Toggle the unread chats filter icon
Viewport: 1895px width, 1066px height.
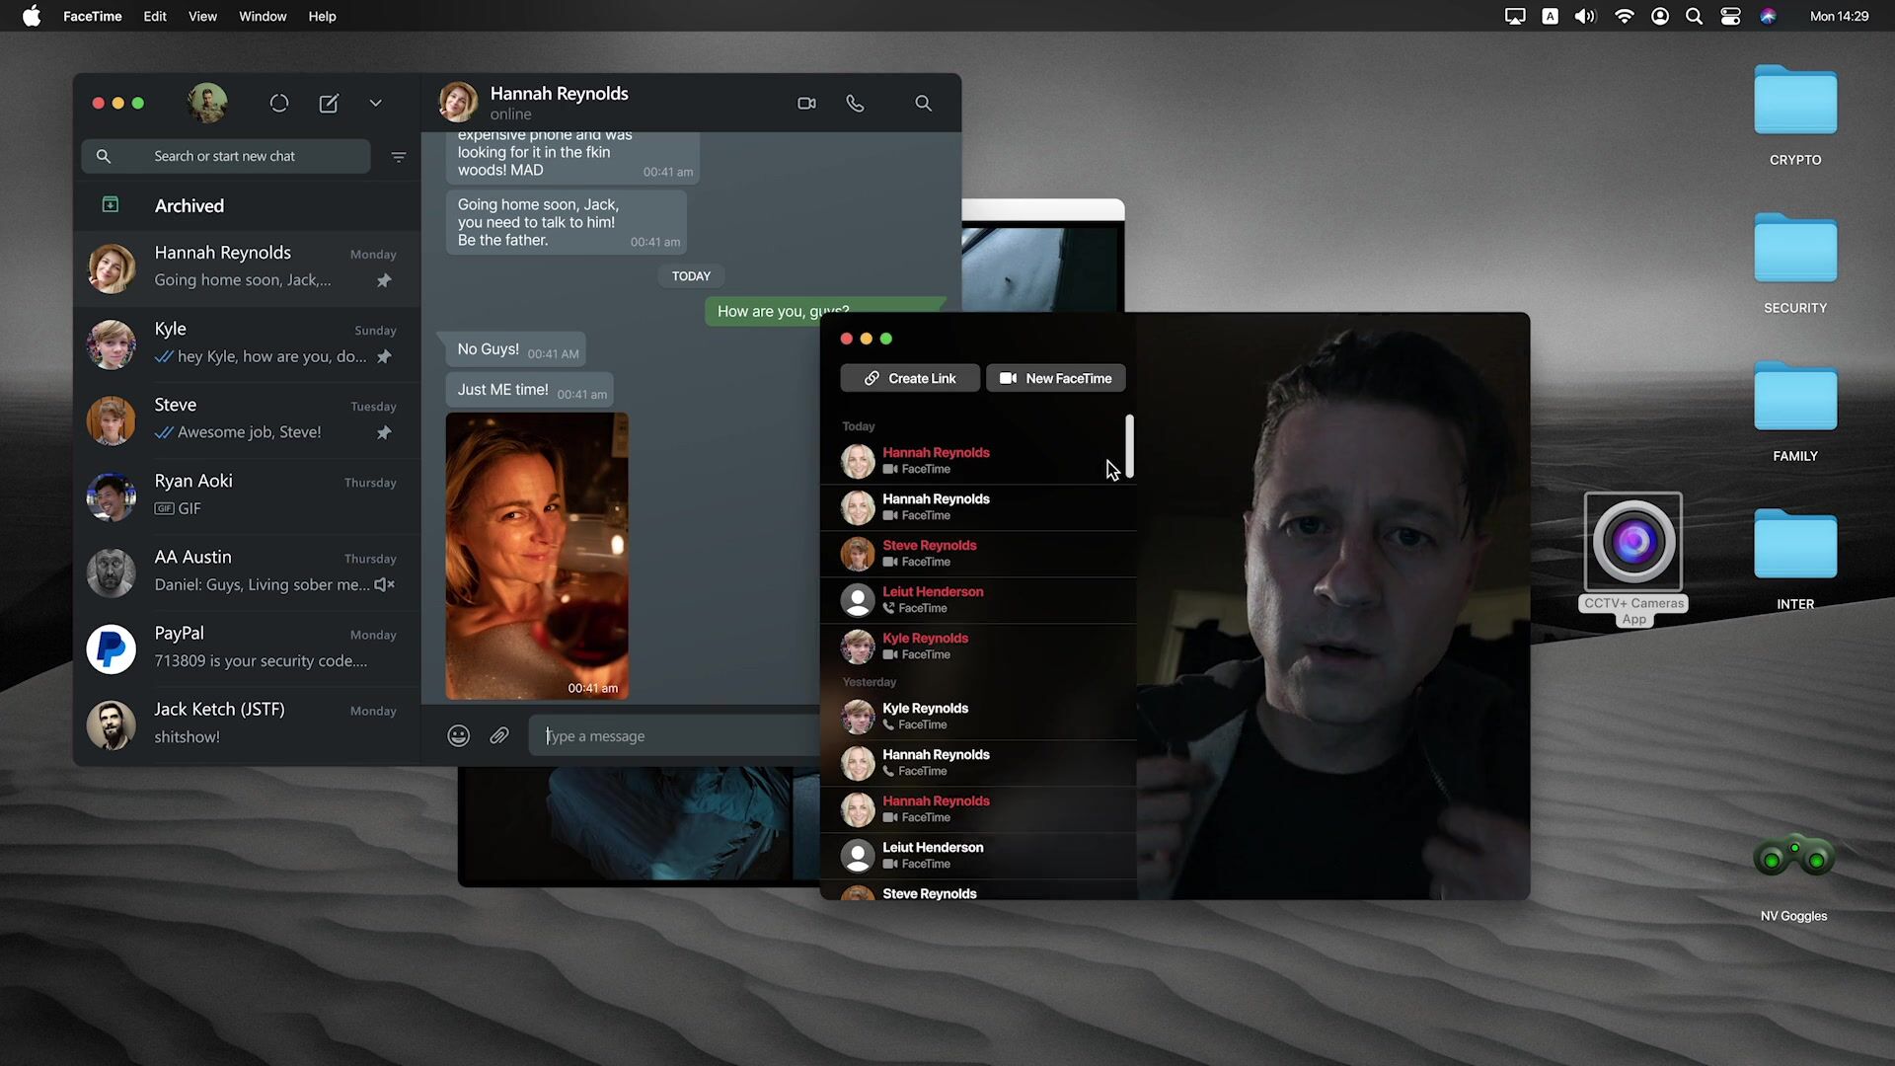tap(399, 157)
